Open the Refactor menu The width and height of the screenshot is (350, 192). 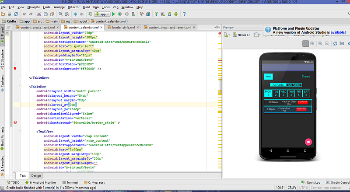(x=73, y=7)
